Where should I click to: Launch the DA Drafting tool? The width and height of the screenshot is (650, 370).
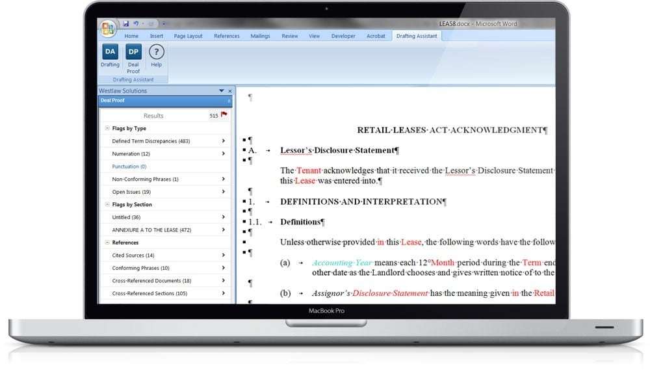tap(110, 55)
